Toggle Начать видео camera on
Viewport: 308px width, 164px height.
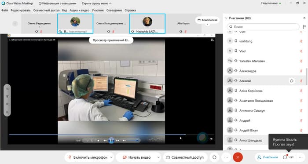(137, 157)
